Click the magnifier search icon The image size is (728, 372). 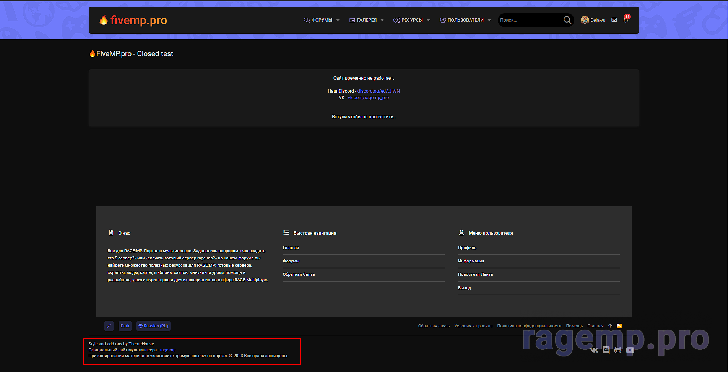click(x=567, y=20)
